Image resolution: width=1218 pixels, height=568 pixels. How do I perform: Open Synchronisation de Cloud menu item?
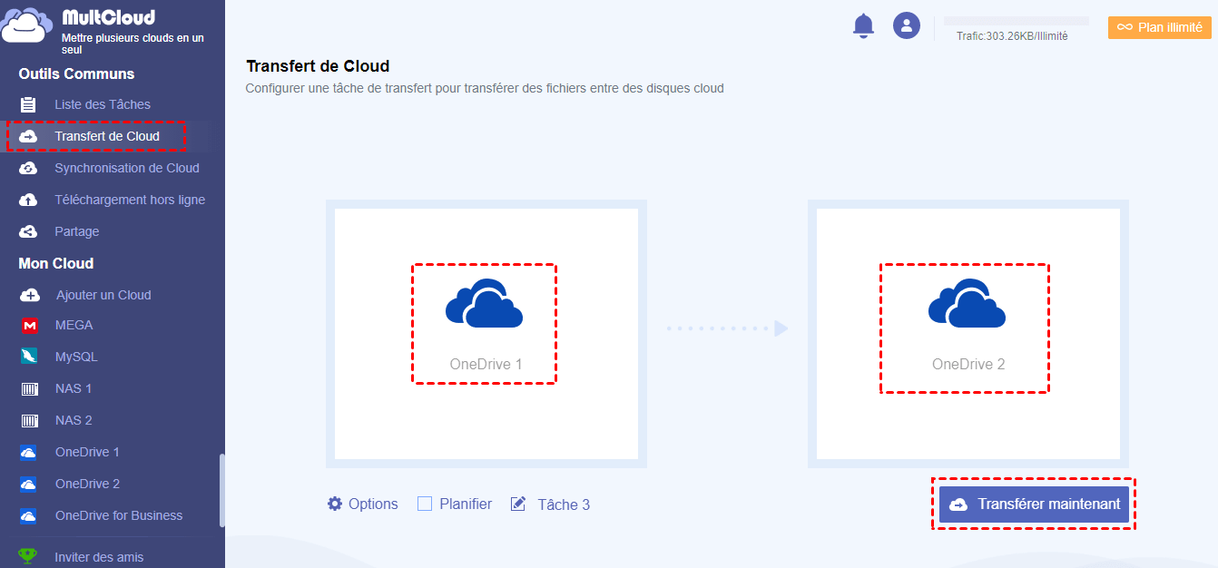(x=127, y=168)
